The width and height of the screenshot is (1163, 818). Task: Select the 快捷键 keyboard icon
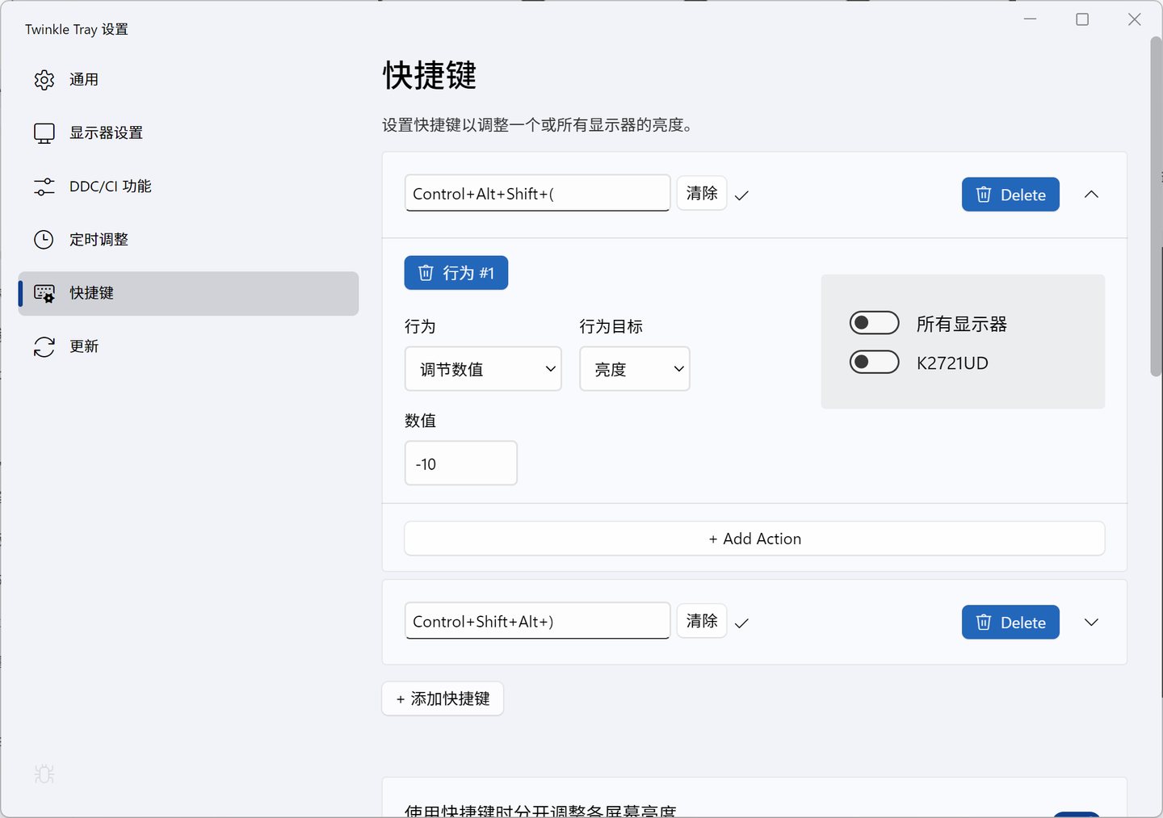click(x=44, y=292)
